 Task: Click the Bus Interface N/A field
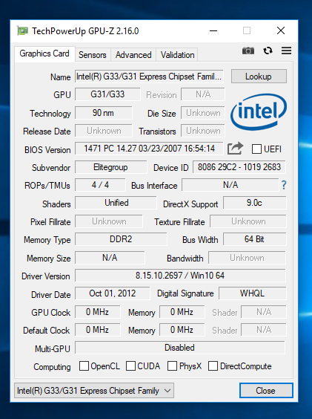point(230,185)
